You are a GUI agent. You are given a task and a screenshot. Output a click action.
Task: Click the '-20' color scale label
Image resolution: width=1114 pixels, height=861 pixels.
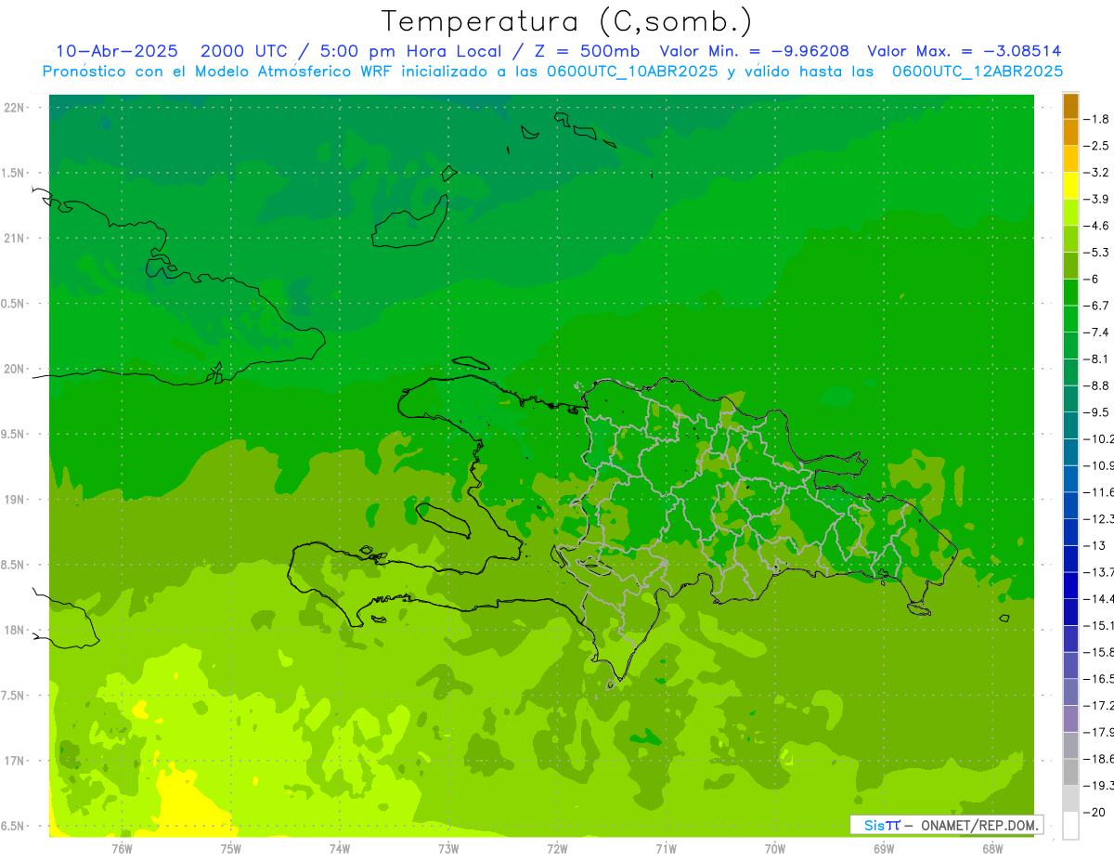point(1095,812)
